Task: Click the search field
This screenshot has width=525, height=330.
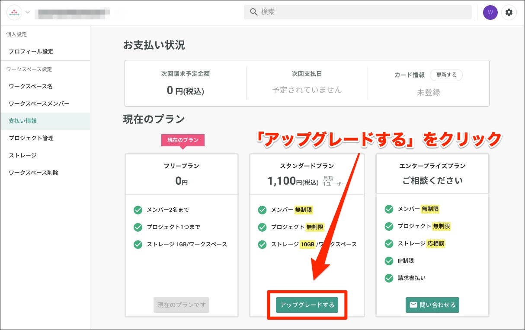Action: pyautogui.click(x=363, y=12)
